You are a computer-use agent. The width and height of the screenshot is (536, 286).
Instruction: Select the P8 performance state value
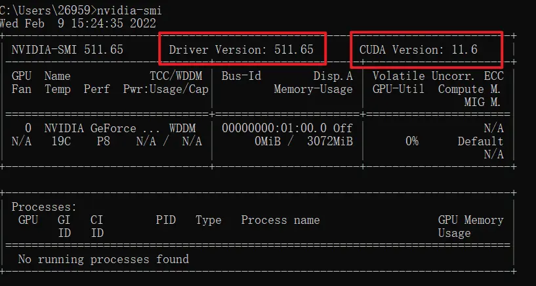pyautogui.click(x=104, y=141)
